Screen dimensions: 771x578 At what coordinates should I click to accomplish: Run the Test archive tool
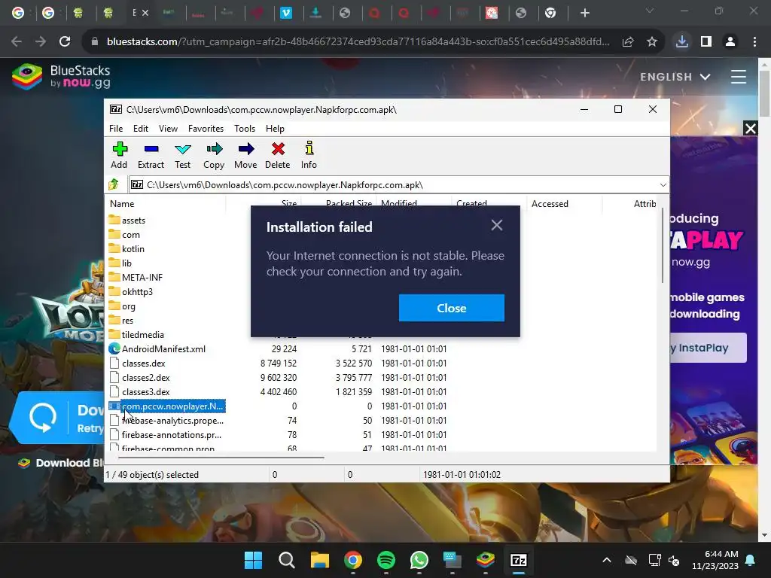pyautogui.click(x=182, y=155)
